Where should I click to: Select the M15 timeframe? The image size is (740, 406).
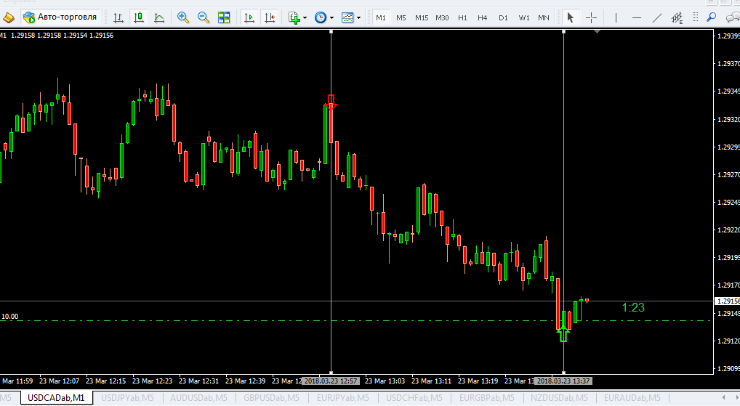(422, 18)
